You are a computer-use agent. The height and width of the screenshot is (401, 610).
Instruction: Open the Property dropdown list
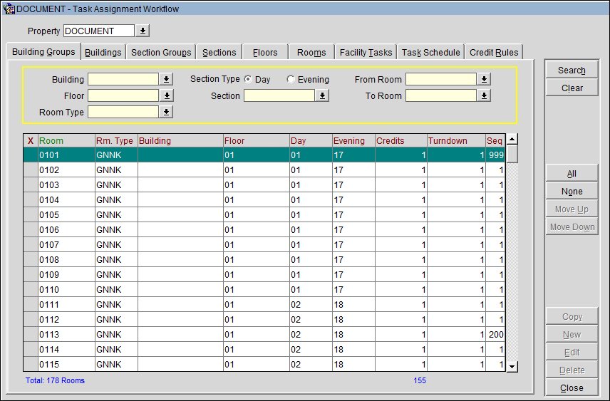pyautogui.click(x=143, y=31)
